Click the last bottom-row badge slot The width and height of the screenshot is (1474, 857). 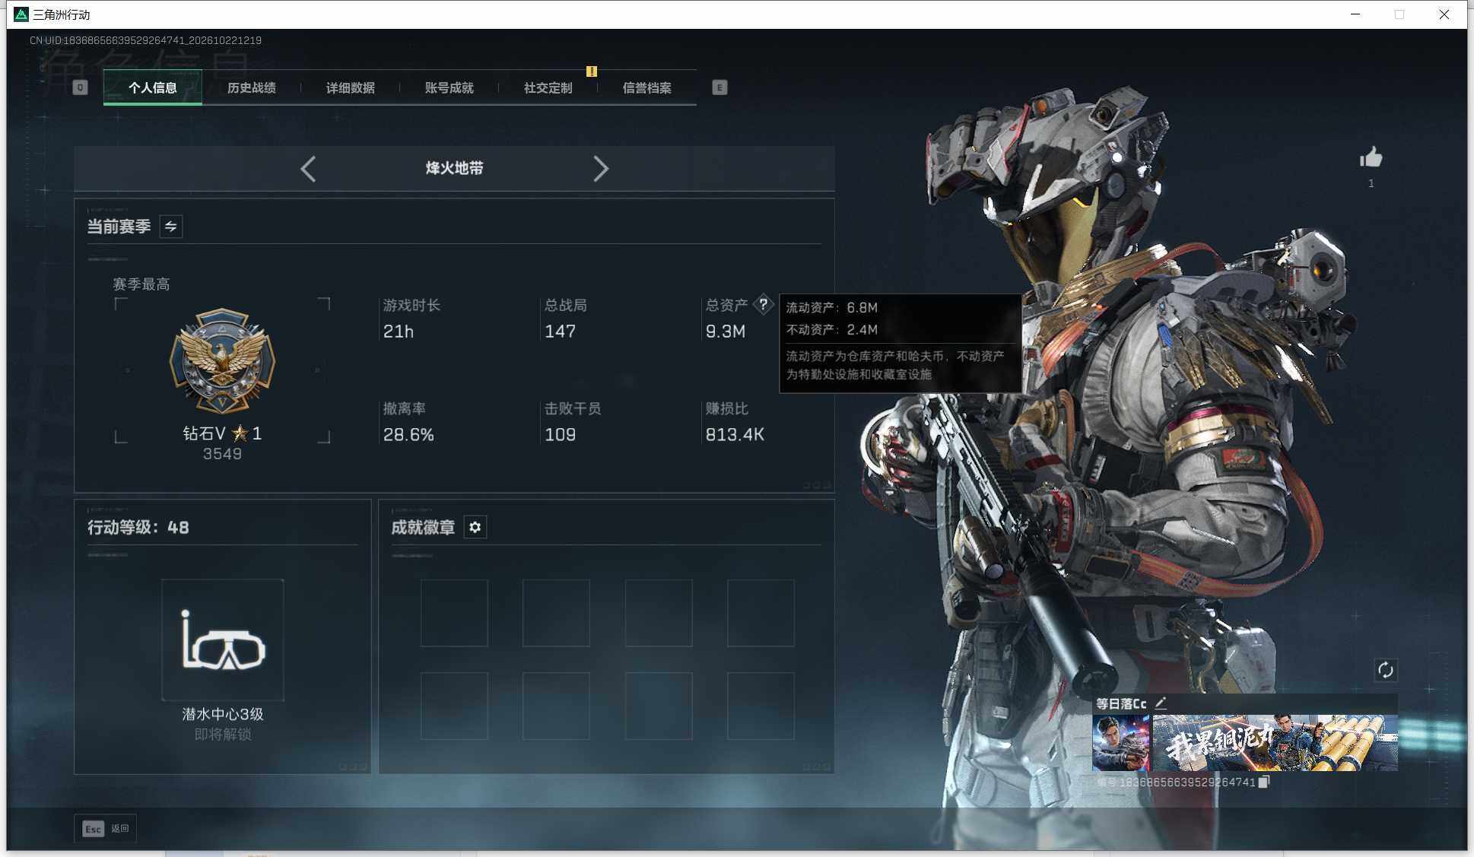761,706
